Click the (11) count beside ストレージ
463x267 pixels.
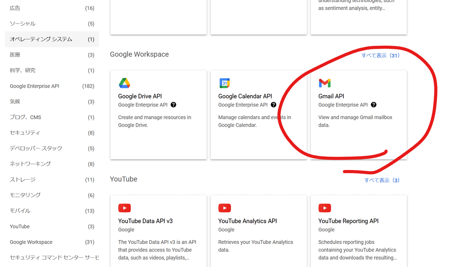point(90,180)
